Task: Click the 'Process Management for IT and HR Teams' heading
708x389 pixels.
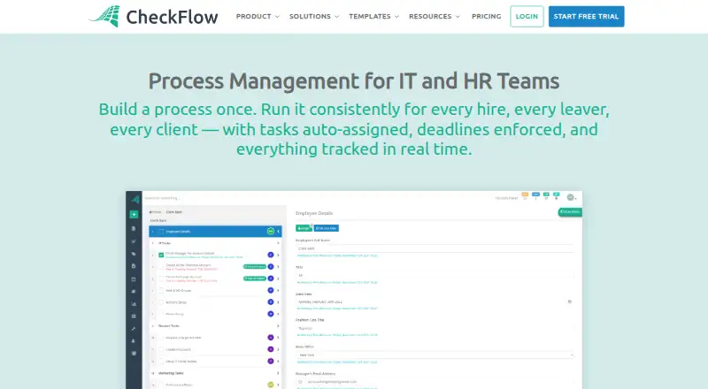Action: click(x=354, y=81)
